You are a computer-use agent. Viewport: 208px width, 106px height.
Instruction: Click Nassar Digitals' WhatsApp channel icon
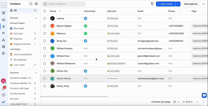point(85,26)
